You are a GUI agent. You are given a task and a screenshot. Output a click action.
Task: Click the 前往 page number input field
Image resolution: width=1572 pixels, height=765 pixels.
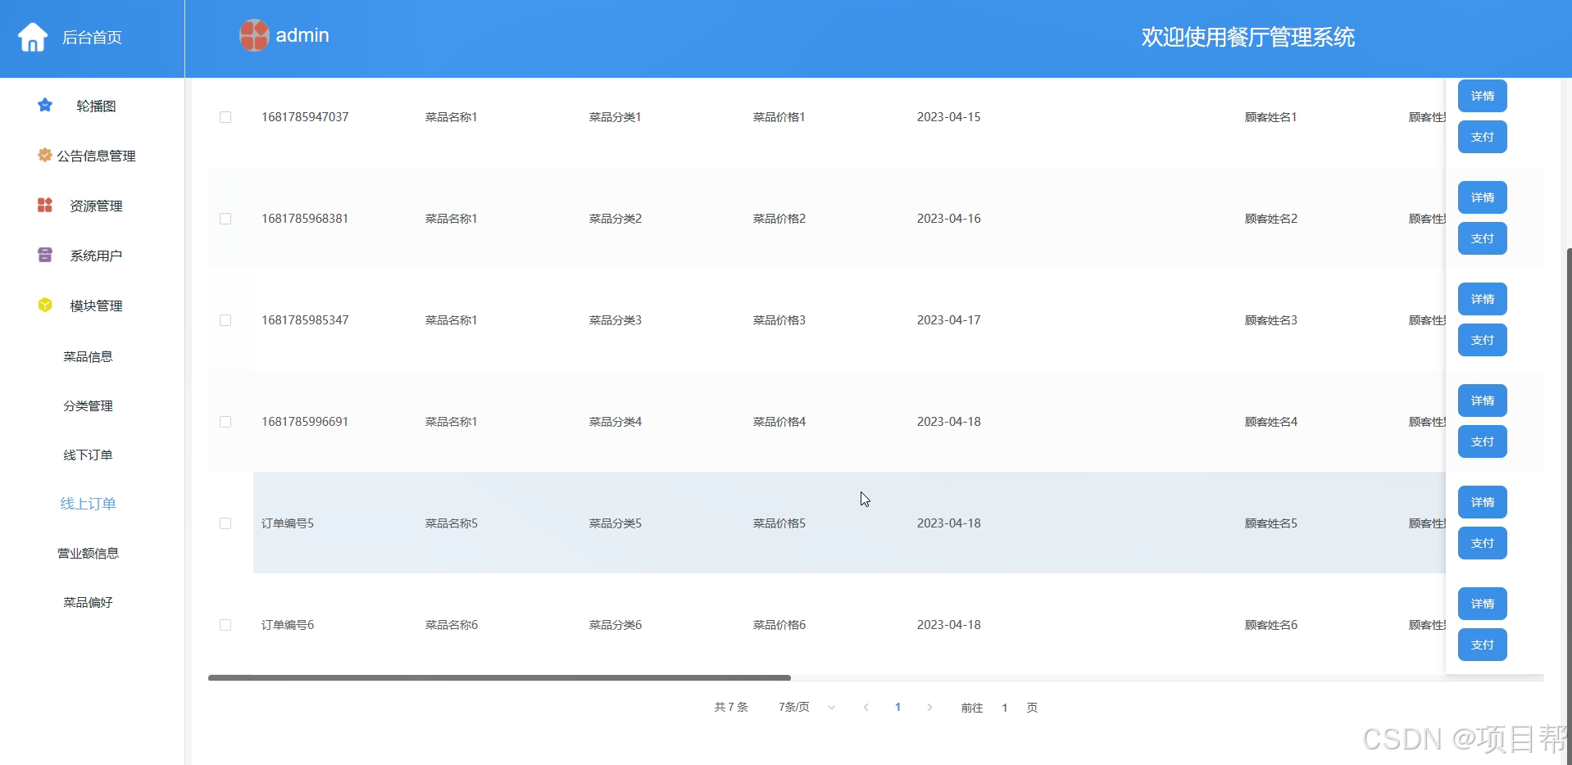coord(1004,708)
